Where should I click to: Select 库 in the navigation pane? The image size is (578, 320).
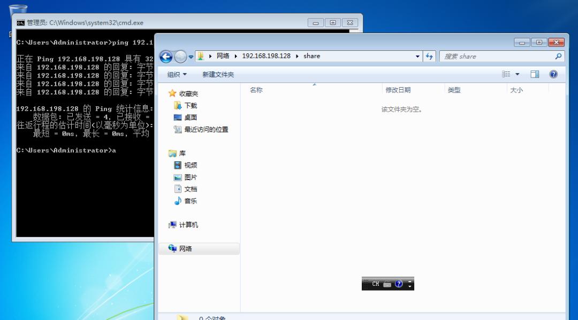(182, 153)
